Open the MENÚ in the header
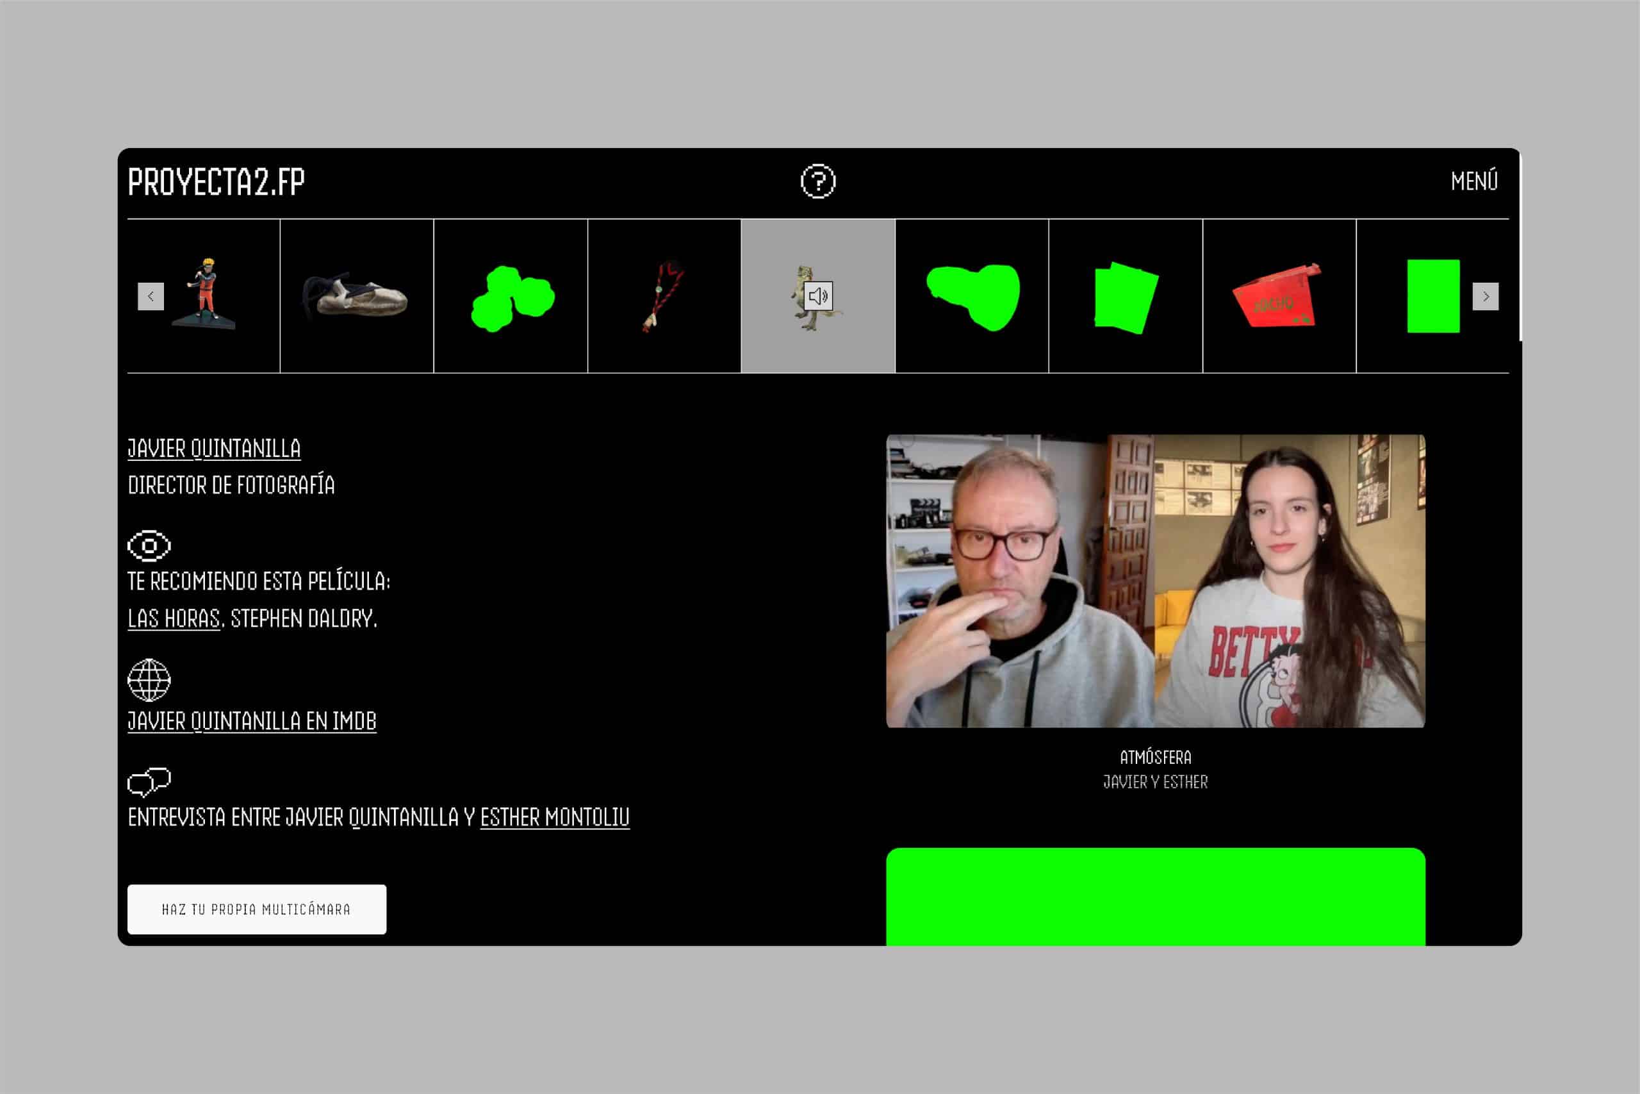 click(1474, 181)
